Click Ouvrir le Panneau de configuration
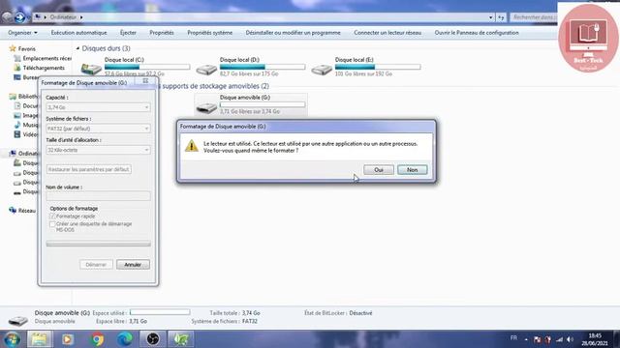620x348 pixels. tap(477, 33)
